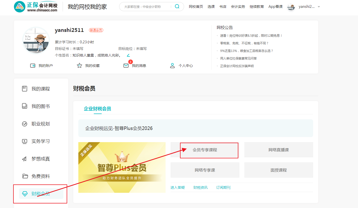Select 职业规划 in the sidebar

click(x=41, y=124)
